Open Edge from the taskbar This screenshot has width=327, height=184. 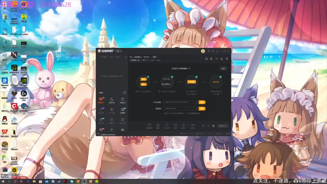28,182
